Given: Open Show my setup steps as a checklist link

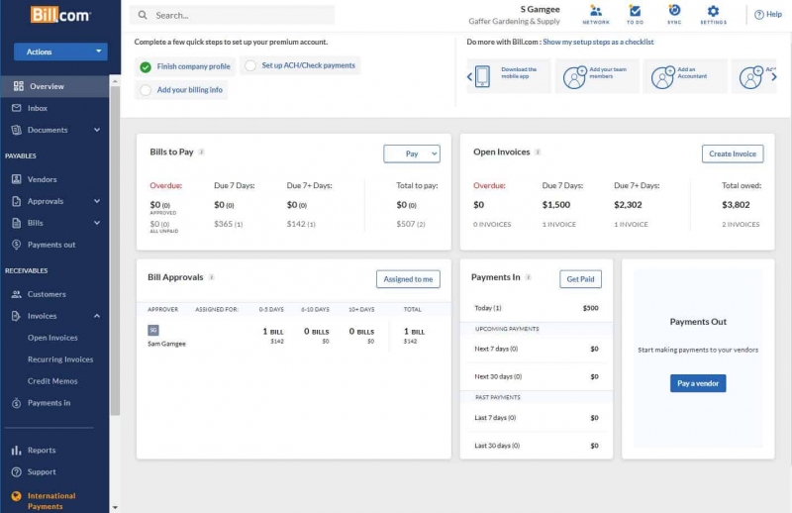Looking at the screenshot, I should (598, 42).
